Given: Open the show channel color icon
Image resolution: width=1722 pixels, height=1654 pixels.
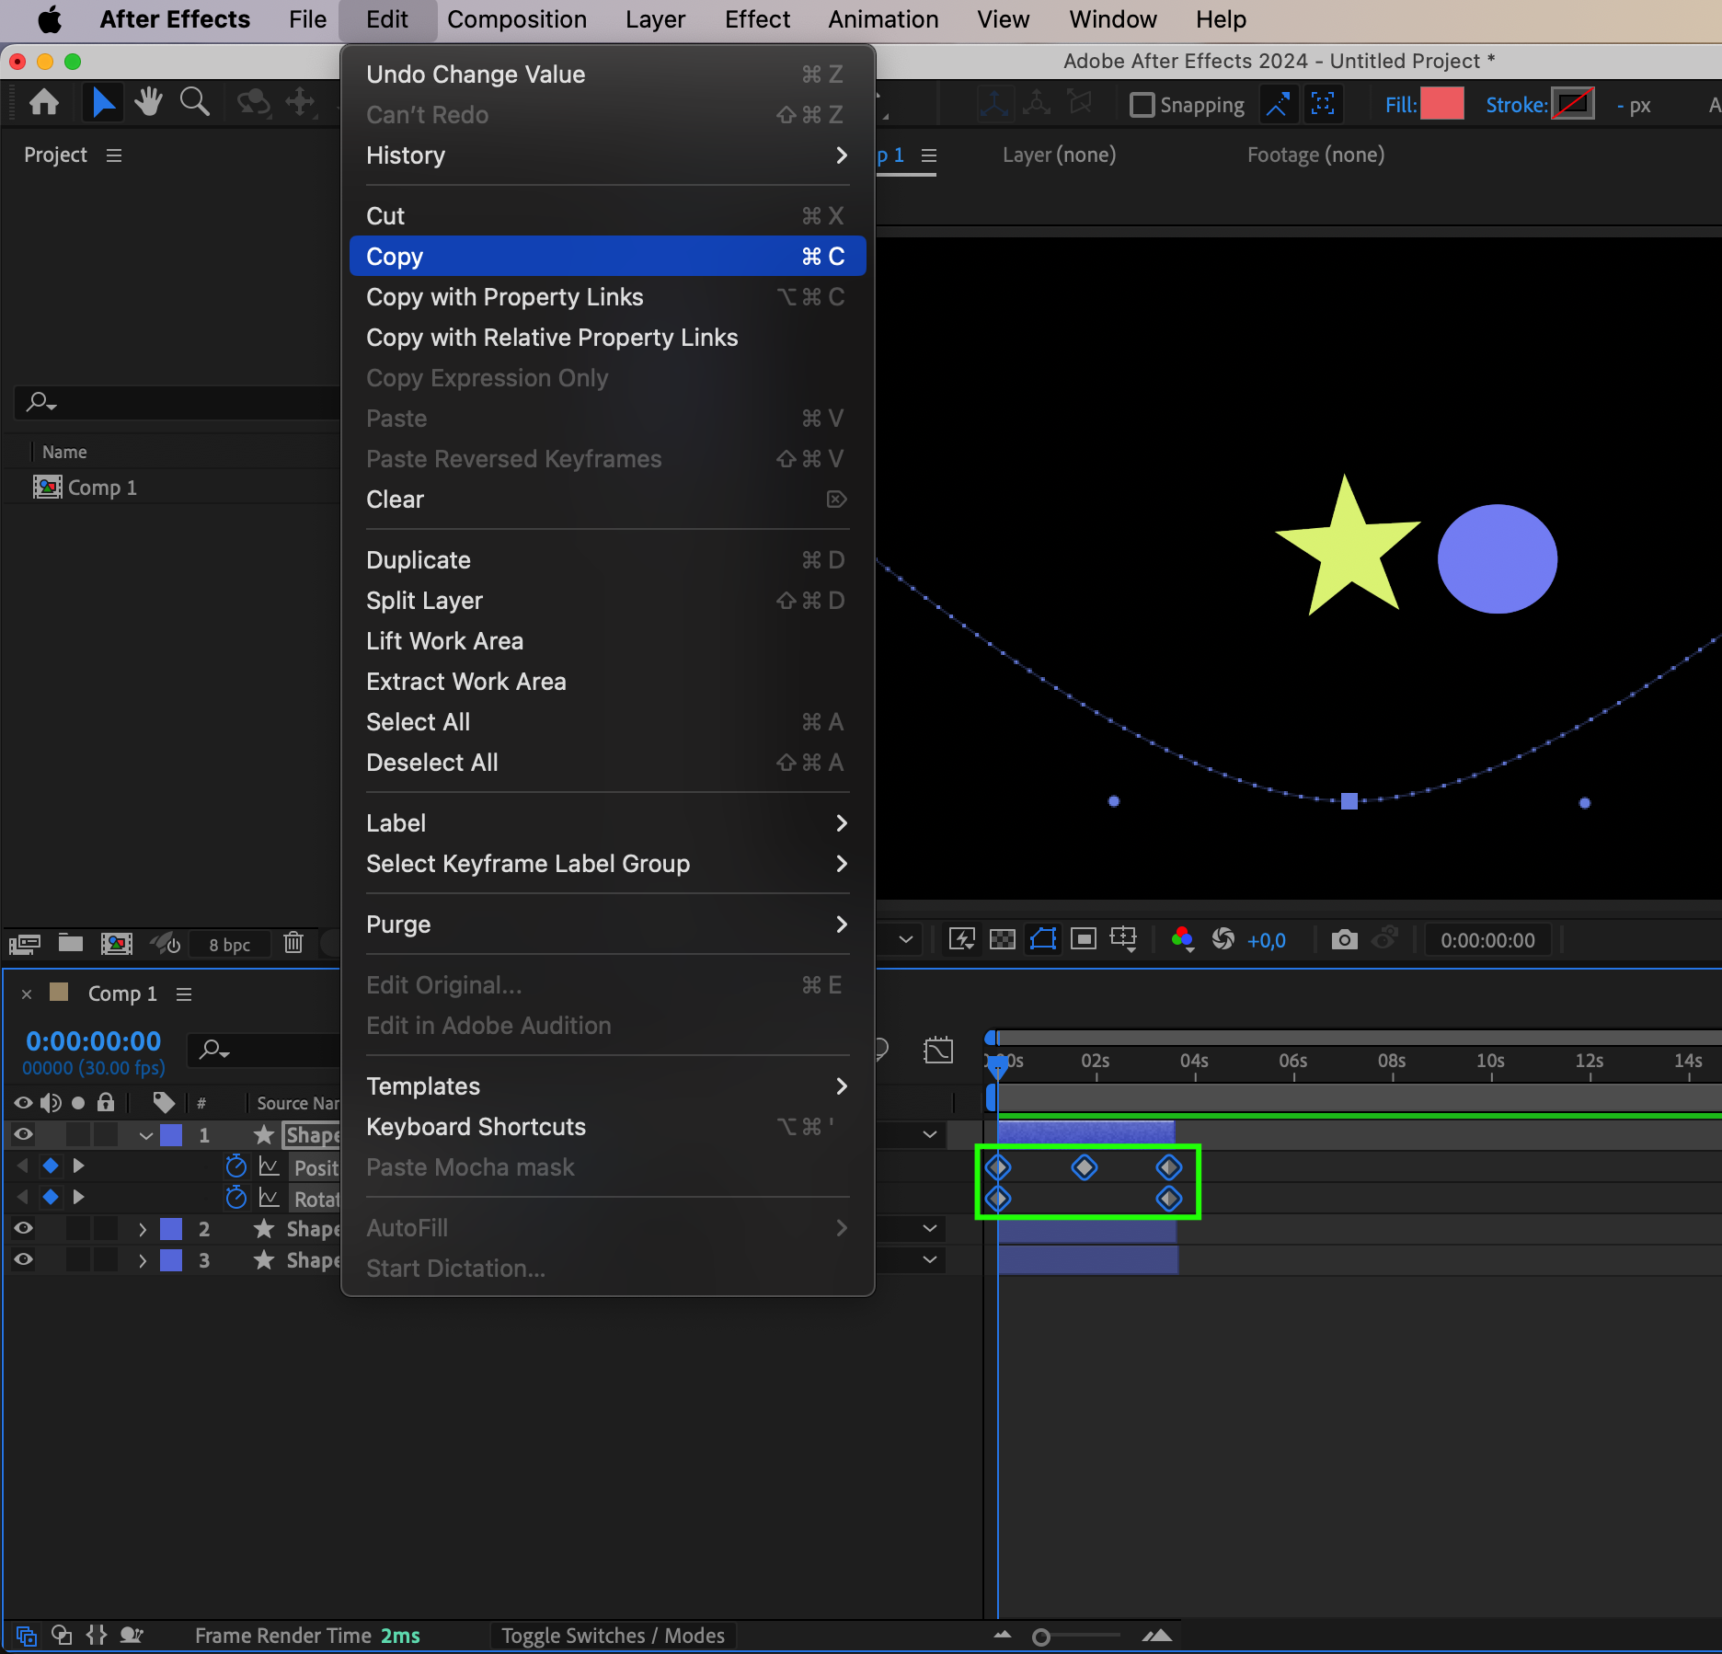Looking at the screenshot, I should (1182, 939).
